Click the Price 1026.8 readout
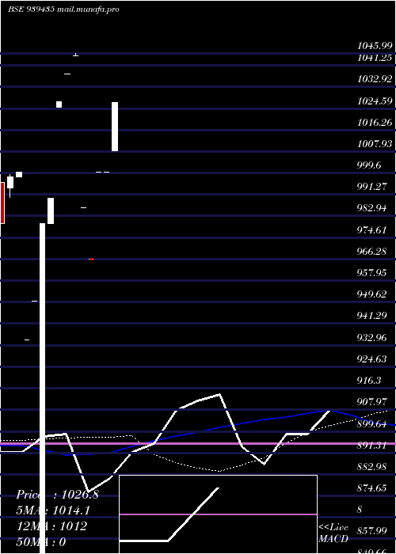 point(57,495)
